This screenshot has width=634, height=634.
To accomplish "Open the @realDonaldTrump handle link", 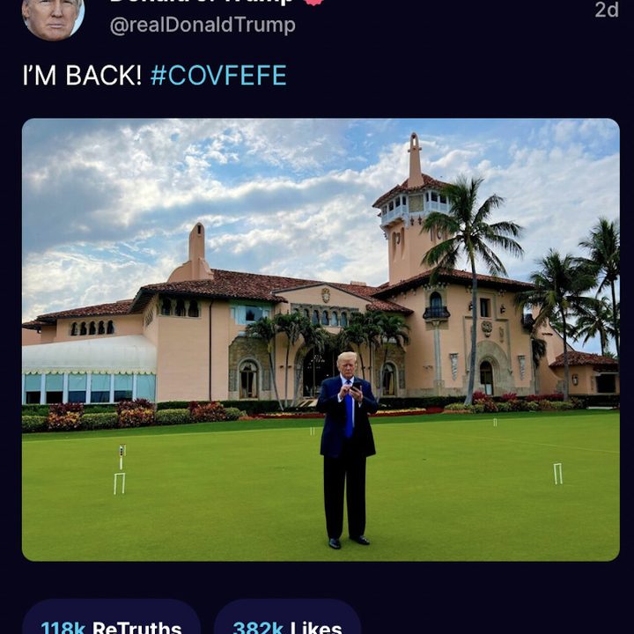I will [203, 26].
